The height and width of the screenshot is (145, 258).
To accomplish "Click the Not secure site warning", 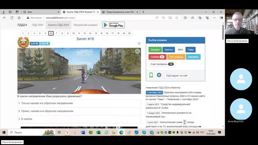I will (34, 18).
